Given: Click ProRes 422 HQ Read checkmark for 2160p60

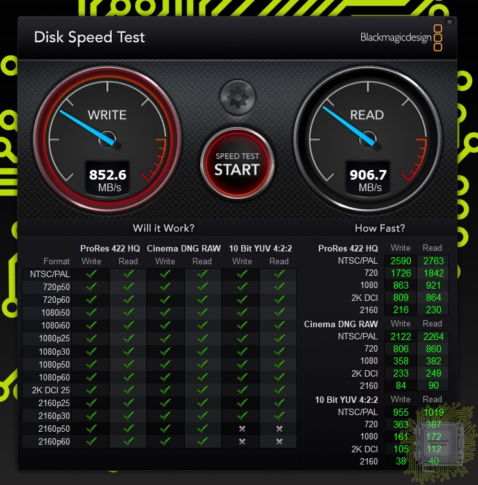Looking at the screenshot, I should 128,441.
